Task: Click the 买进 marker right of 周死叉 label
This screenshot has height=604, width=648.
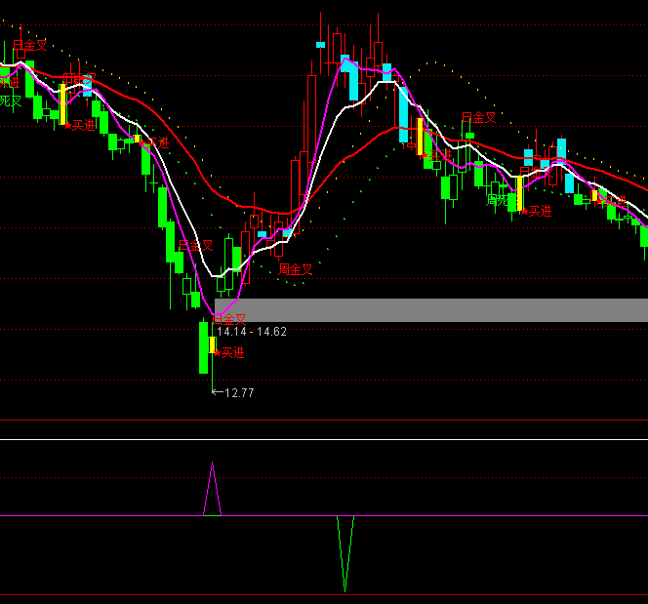Action: 539,210
